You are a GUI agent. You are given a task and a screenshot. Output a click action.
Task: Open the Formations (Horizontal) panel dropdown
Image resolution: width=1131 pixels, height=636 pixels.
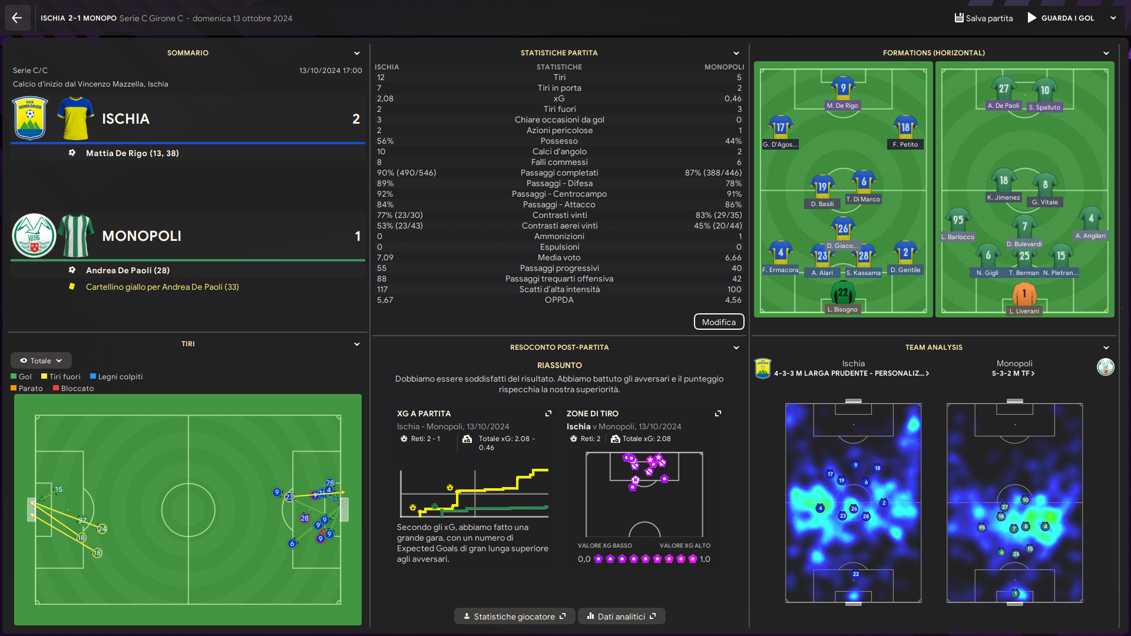[1106, 53]
